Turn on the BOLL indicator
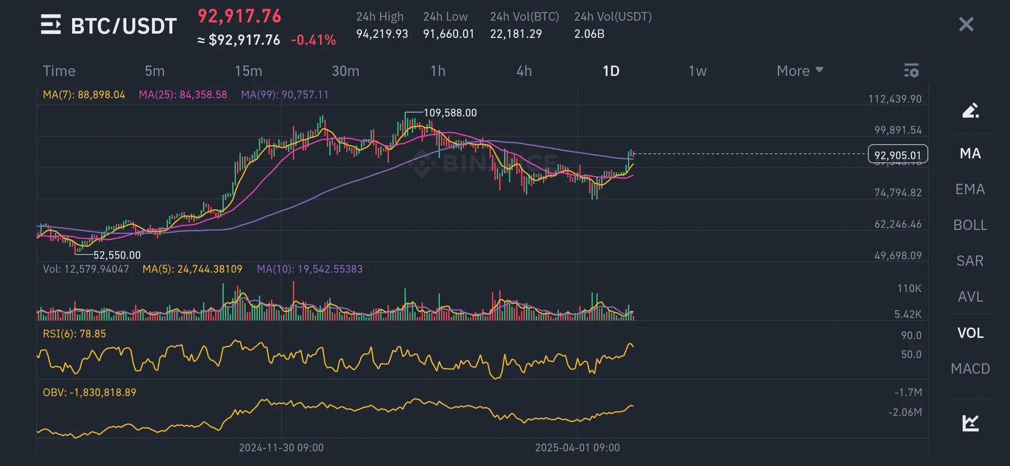The width and height of the screenshot is (1010, 466). 970,225
